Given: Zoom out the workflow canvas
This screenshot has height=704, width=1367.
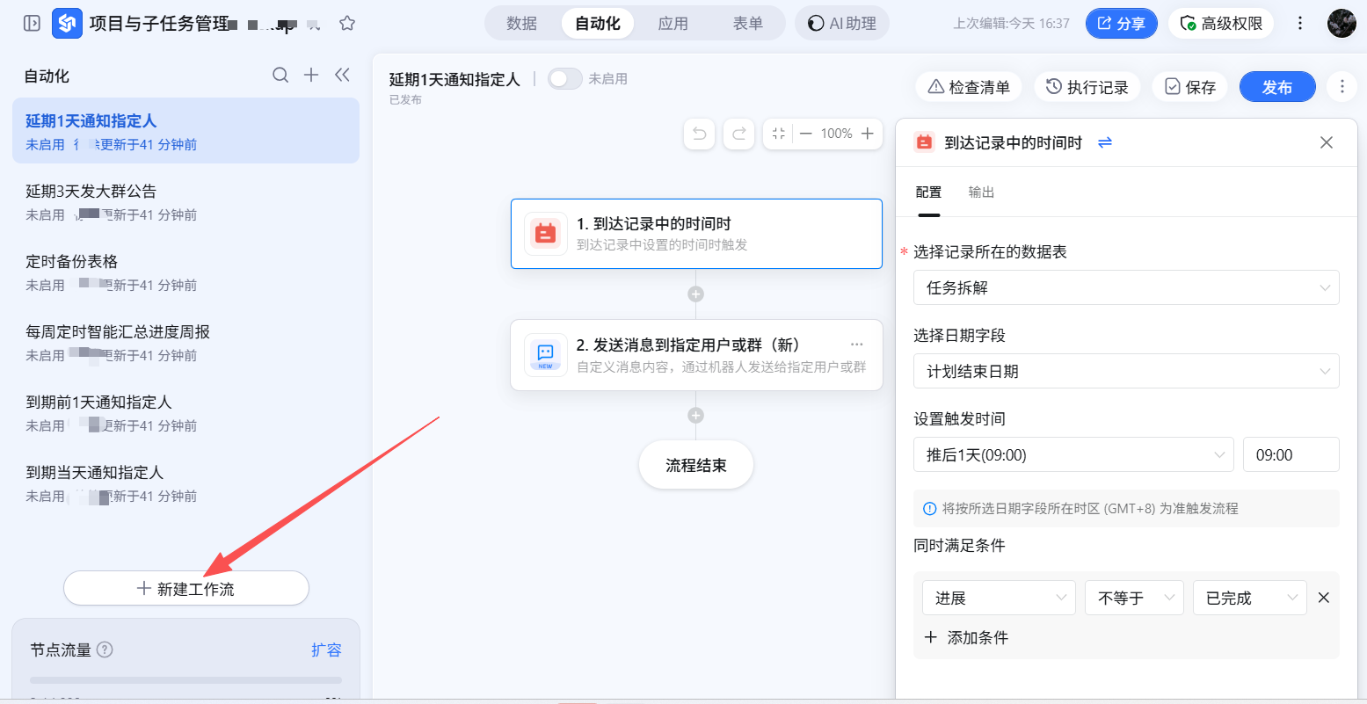Looking at the screenshot, I should (x=806, y=134).
